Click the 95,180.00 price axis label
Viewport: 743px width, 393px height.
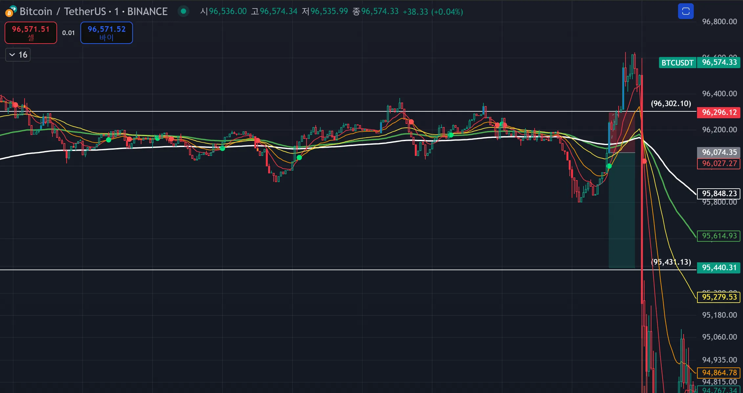[x=719, y=315]
